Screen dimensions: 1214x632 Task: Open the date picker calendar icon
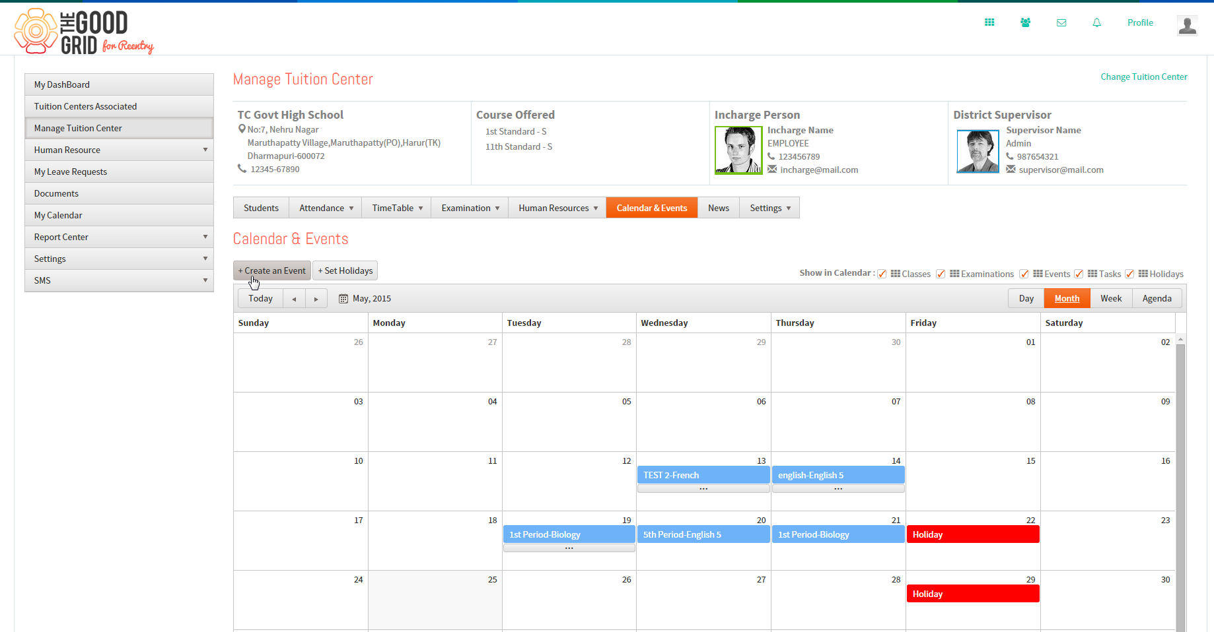[343, 299]
